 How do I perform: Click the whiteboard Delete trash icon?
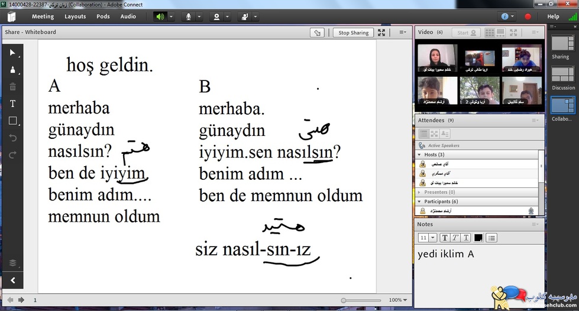pos(12,87)
